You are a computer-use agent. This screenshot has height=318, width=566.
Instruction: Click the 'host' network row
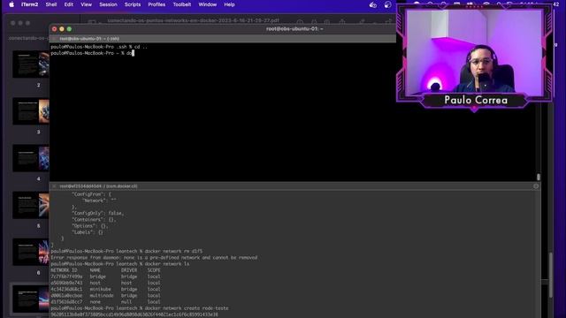coord(106,283)
